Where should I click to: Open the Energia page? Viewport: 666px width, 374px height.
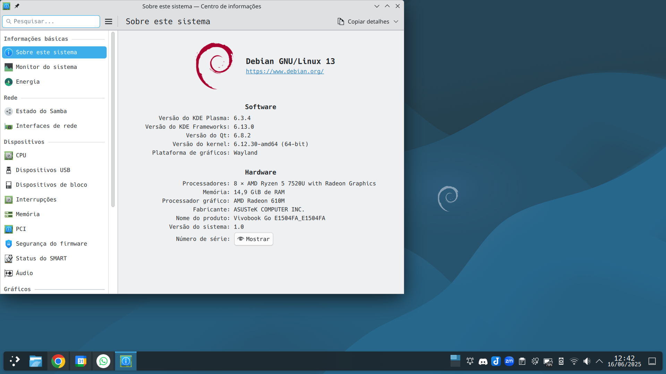54,82
